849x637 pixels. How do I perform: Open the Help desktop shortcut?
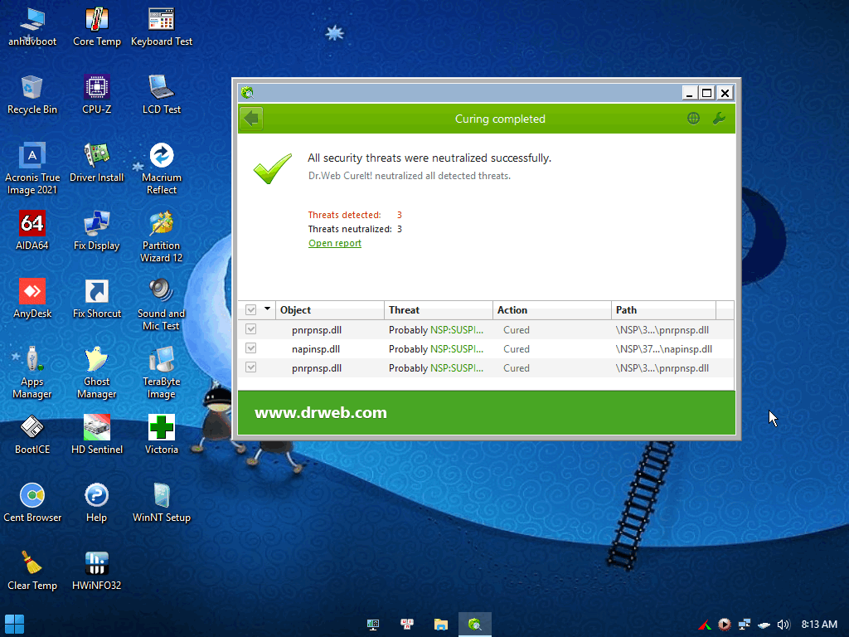[97, 503]
